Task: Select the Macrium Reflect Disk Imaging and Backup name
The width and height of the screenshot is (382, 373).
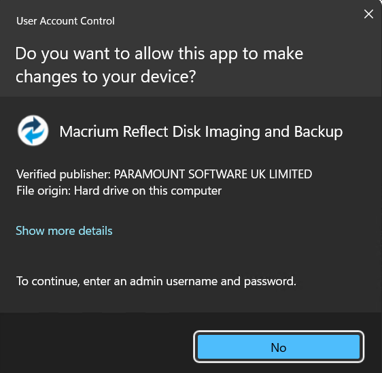Action: (201, 132)
